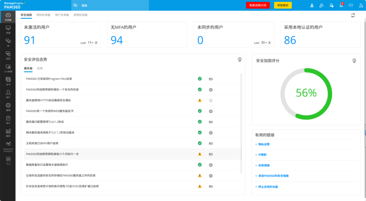The height and width of the screenshot is (201, 366).
Task: Open gear settings for 数据库备份 row
Action: tap(210, 165)
